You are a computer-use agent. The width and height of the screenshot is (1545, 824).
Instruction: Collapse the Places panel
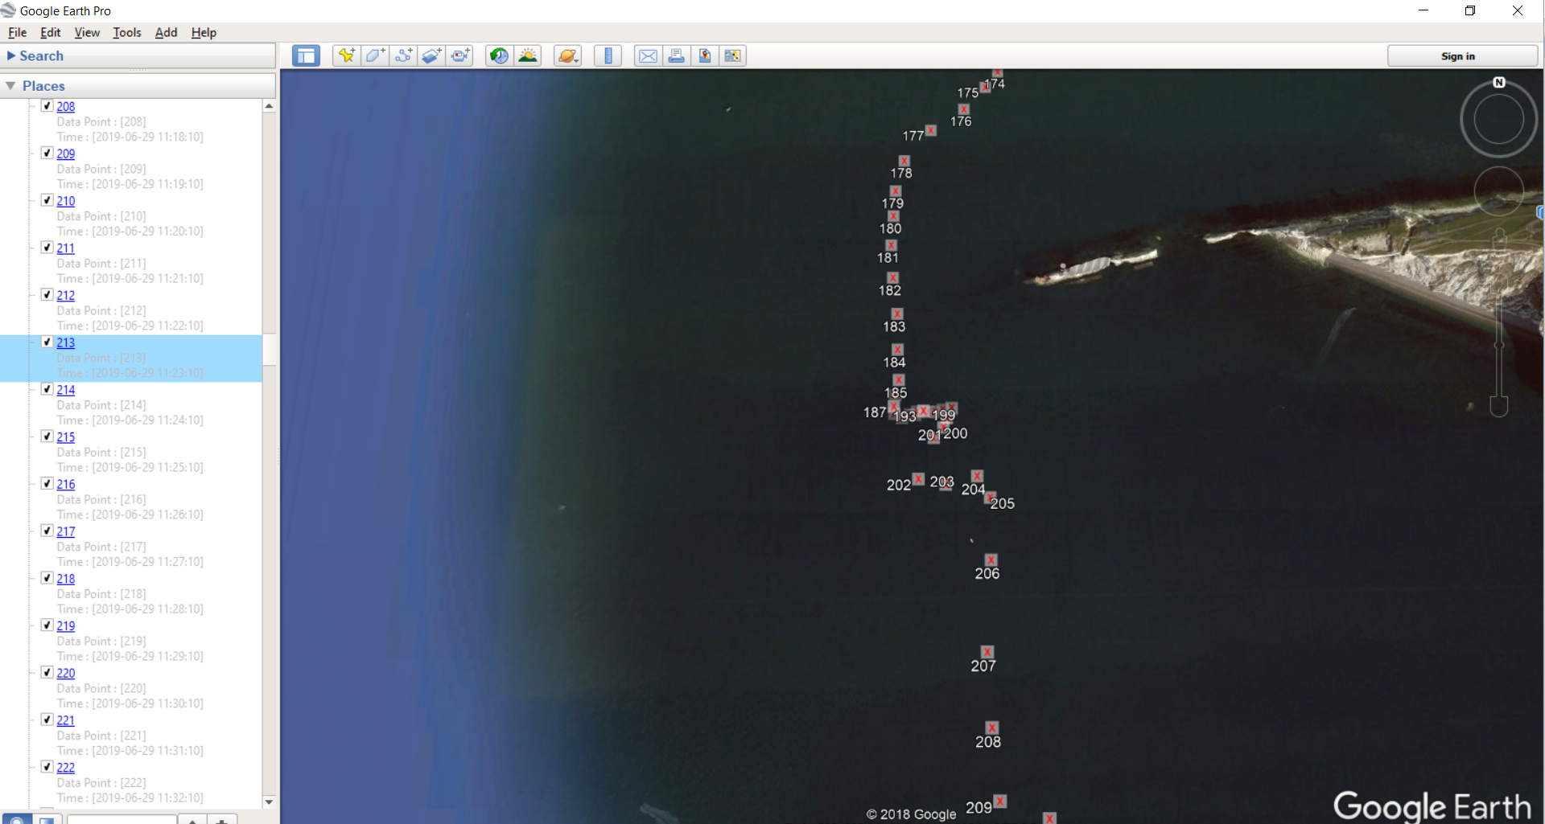pyautogui.click(x=11, y=86)
